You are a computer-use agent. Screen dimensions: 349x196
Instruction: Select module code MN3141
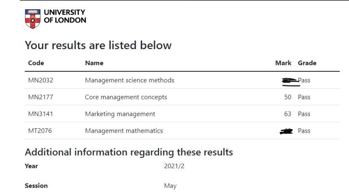[41, 114]
